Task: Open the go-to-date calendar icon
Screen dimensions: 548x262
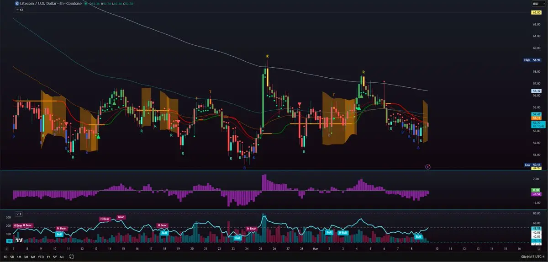Action: point(72,257)
